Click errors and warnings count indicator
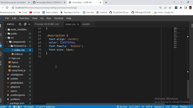Viewport: 193px width, 108px height. [17, 107]
